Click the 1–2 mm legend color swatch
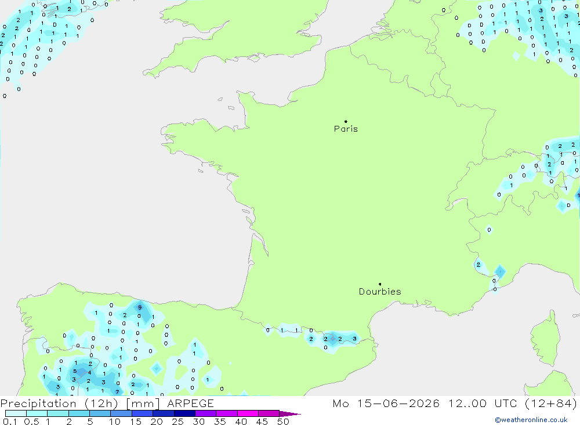 point(58,413)
